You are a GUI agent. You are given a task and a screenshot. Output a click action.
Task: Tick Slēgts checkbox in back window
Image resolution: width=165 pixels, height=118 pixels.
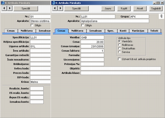[32, 25]
